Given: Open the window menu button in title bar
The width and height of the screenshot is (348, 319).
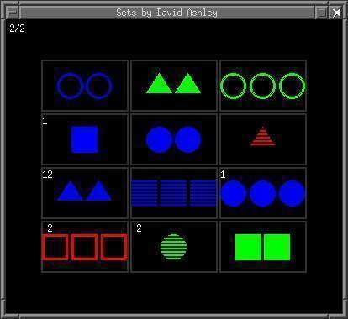Looking at the screenshot, I should (x=13, y=13).
